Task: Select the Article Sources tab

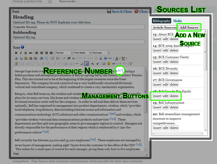Action: point(164,27)
